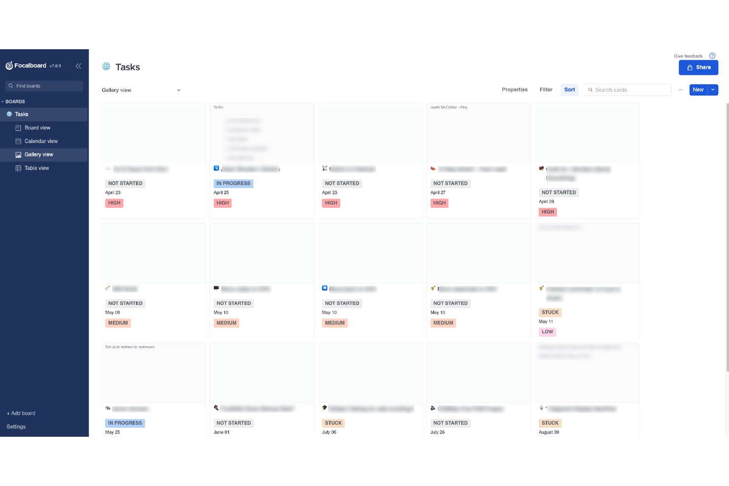729x486 pixels.
Task: Switch to Calendar view
Action: [41, 141]
